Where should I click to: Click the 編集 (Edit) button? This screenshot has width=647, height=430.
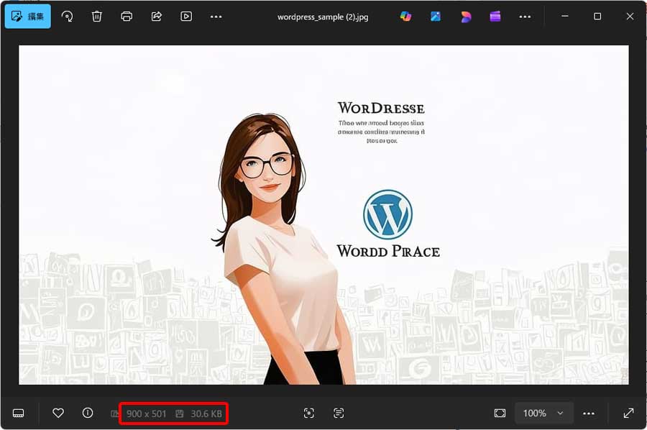point(27,16)
